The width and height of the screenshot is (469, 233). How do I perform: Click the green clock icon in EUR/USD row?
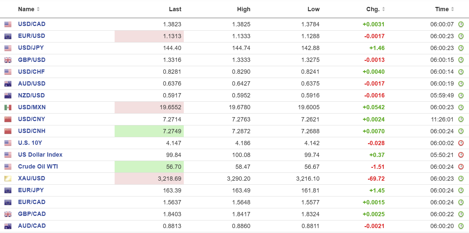(461, 36)
